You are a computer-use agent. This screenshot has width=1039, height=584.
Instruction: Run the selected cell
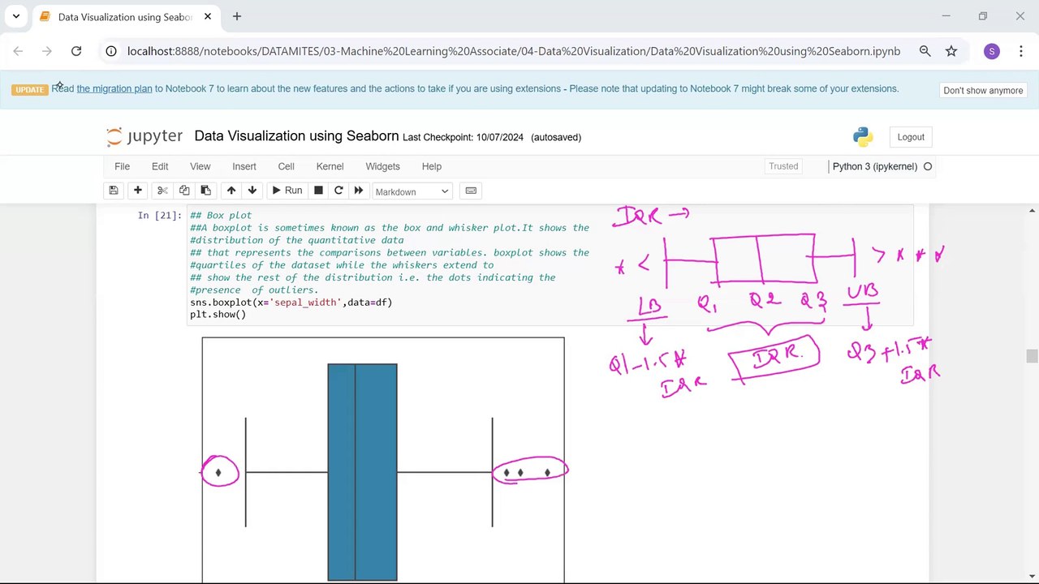(x=287, y=191)
